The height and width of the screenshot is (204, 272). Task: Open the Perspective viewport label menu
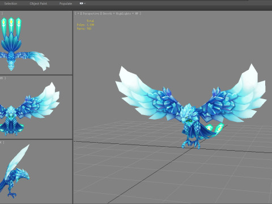point(91,14)
